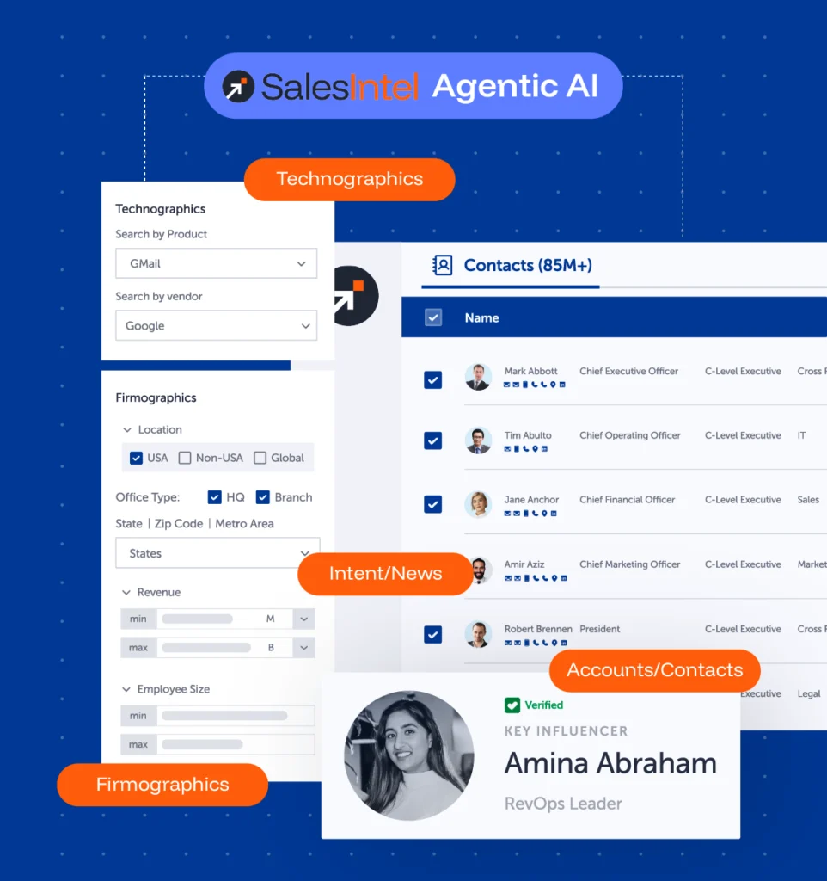The image size is (827, 881).
Task: Open the States dropdown
Action: click(217, 553)
